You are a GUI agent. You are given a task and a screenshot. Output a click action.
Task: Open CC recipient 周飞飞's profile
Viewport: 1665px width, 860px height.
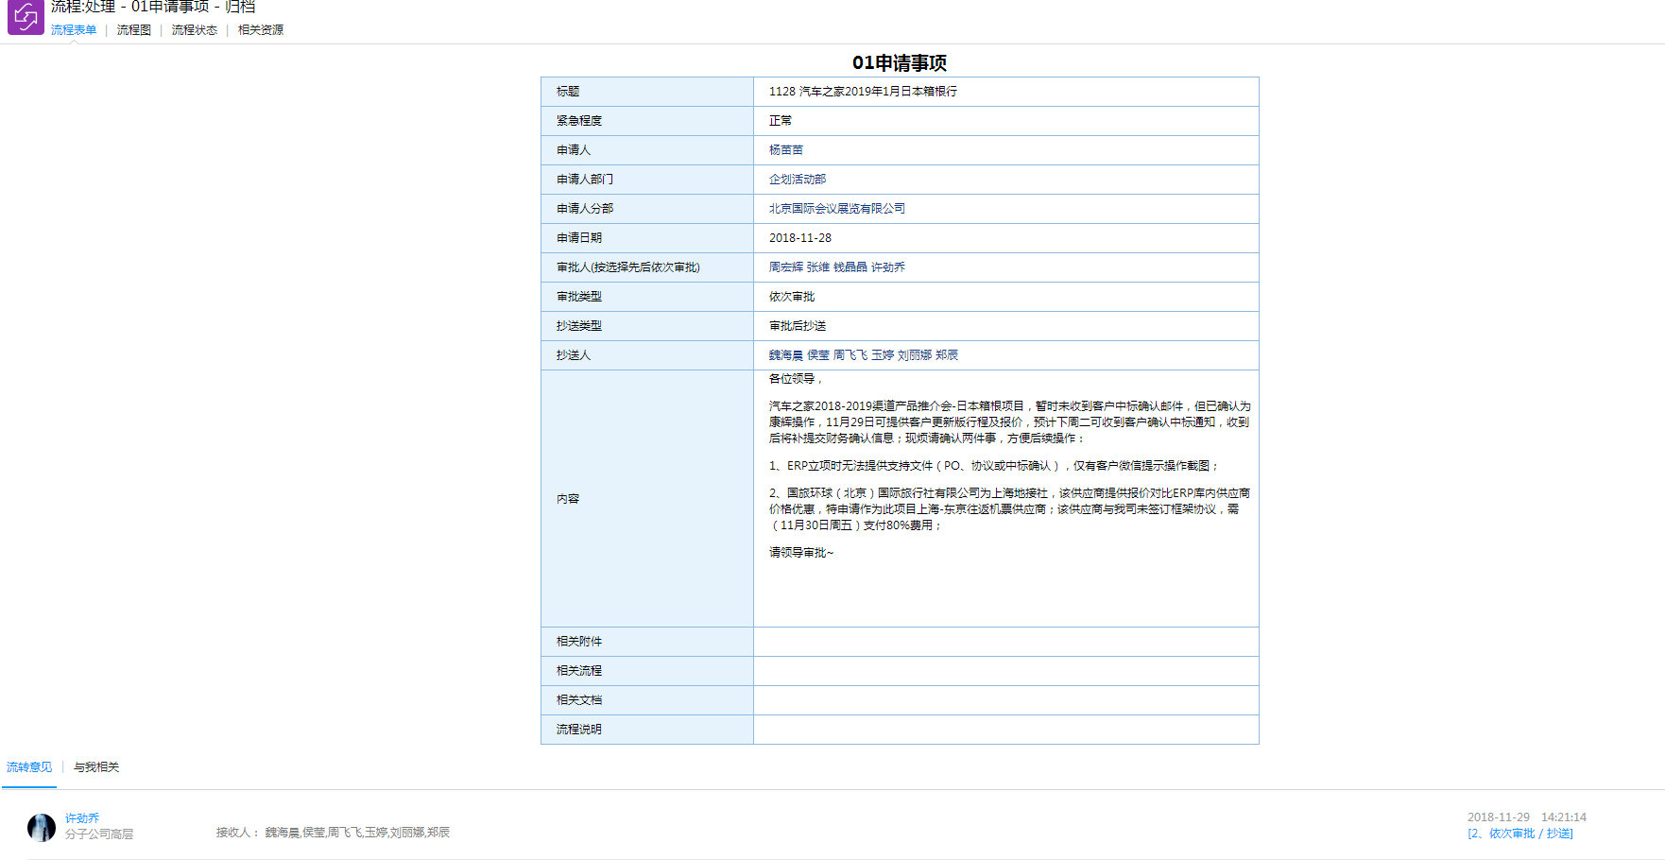pos(850,355)
